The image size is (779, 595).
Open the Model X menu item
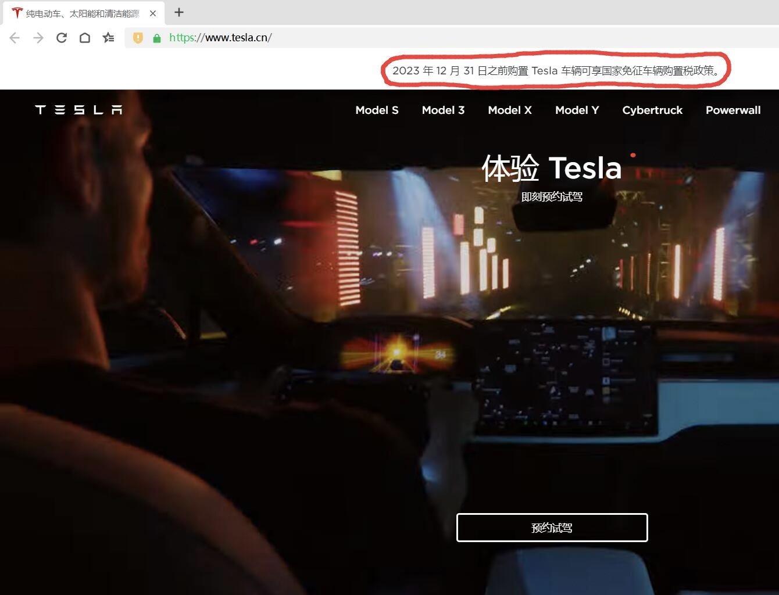[x=510, y=110]
